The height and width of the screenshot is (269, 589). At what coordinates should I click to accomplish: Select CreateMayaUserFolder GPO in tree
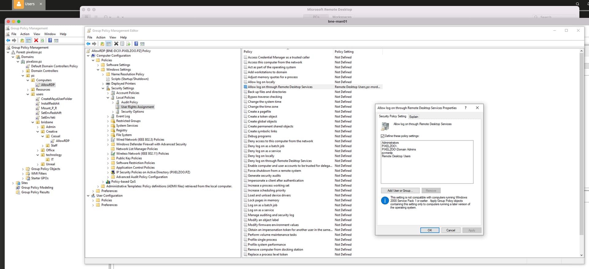pos(56,99)
